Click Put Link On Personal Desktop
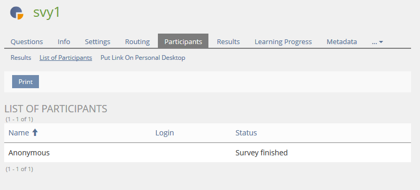The image size is (420, 190). (x=143, y=58)
